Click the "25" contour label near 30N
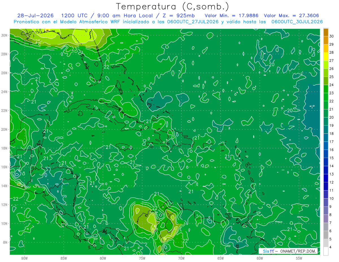Screen dimensions: 339x262 click(x=38, y=41)
